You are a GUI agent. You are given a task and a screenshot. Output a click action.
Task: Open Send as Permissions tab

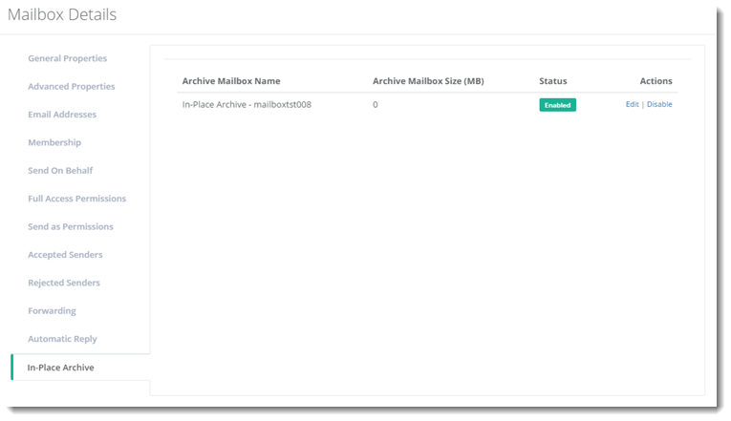pyautogui.click(x=70, y=227)
